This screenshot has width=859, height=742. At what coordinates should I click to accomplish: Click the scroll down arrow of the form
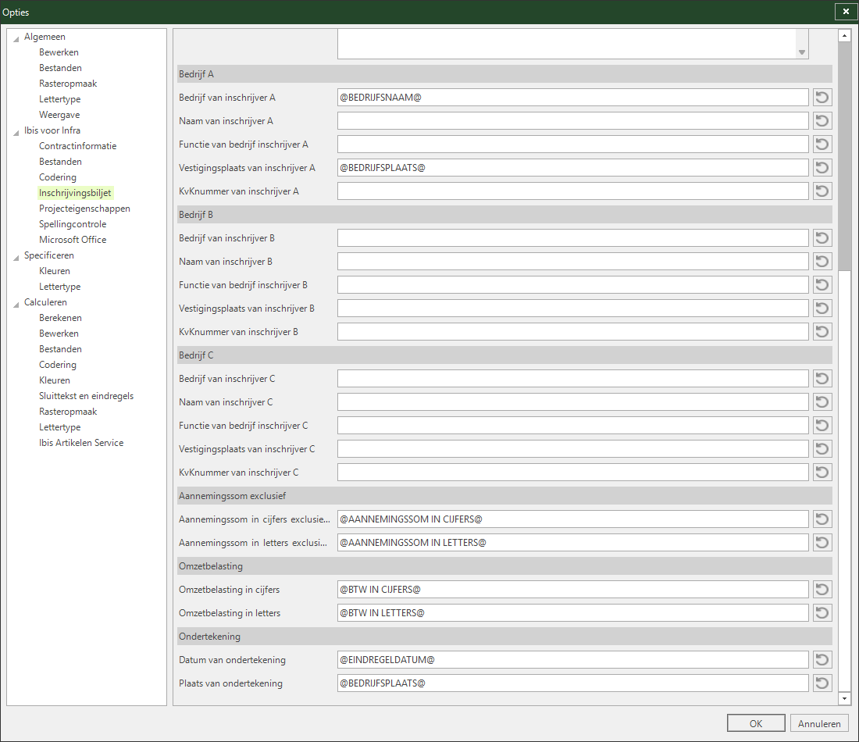click(x=844, y=698)
